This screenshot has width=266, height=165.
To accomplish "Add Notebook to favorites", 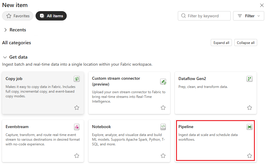I will 163,156.
